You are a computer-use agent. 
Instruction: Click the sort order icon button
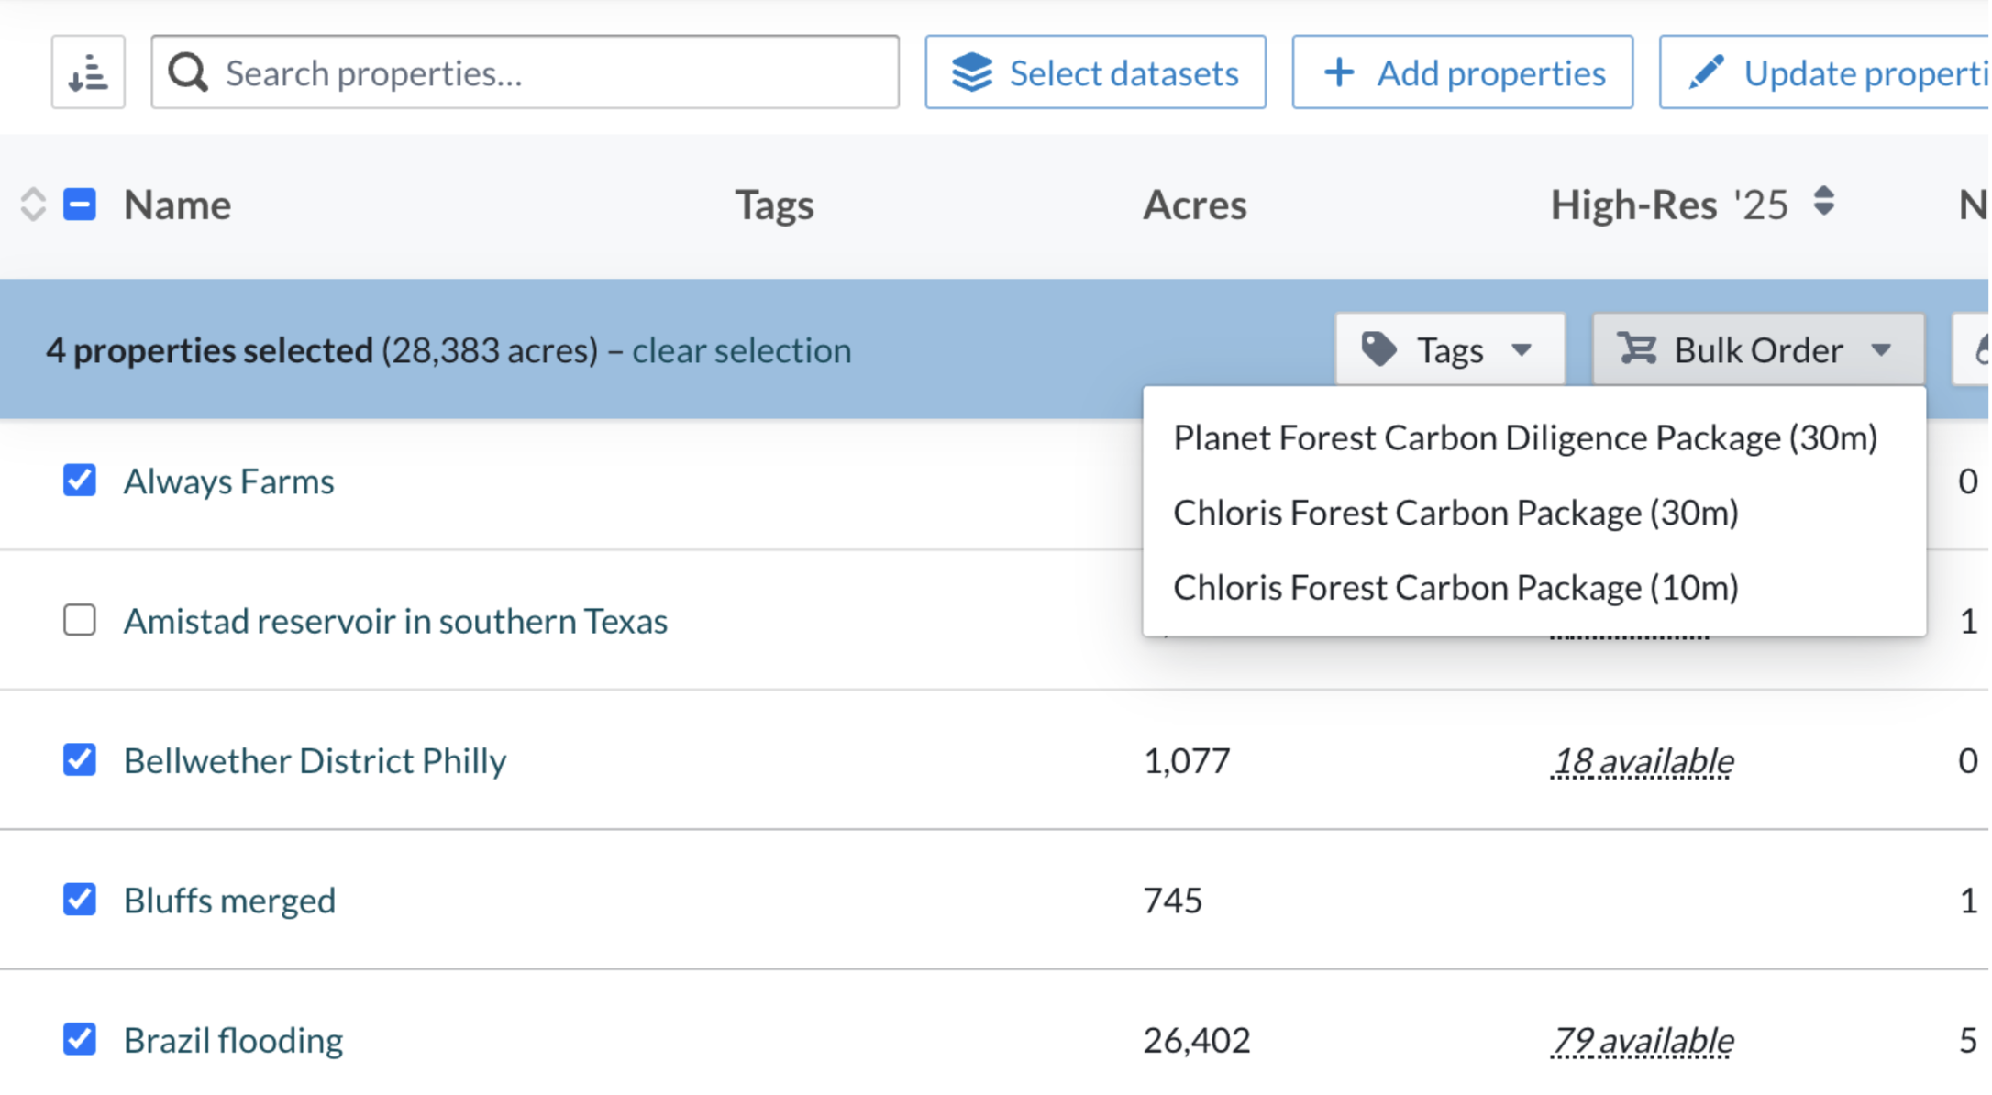[x=88, y=72]
